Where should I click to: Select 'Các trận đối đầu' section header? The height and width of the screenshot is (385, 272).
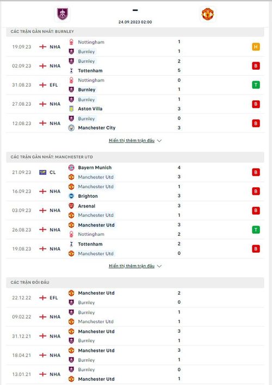tap(135, 283)
